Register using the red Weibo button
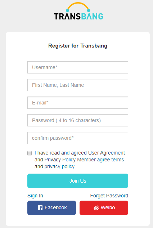Image resolution: width=153 pixels, height=228 pixels. [x=104, y=208]
